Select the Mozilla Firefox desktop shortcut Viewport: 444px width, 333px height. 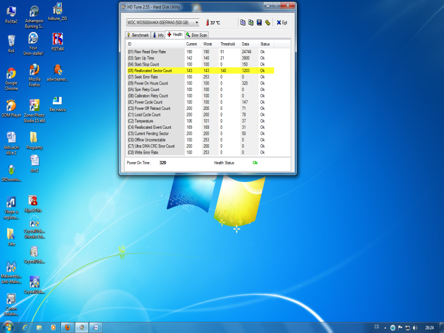point(34,75)
